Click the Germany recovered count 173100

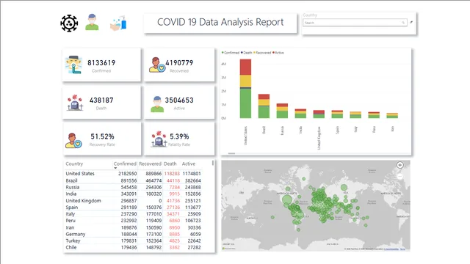click(x=153, y=234)
